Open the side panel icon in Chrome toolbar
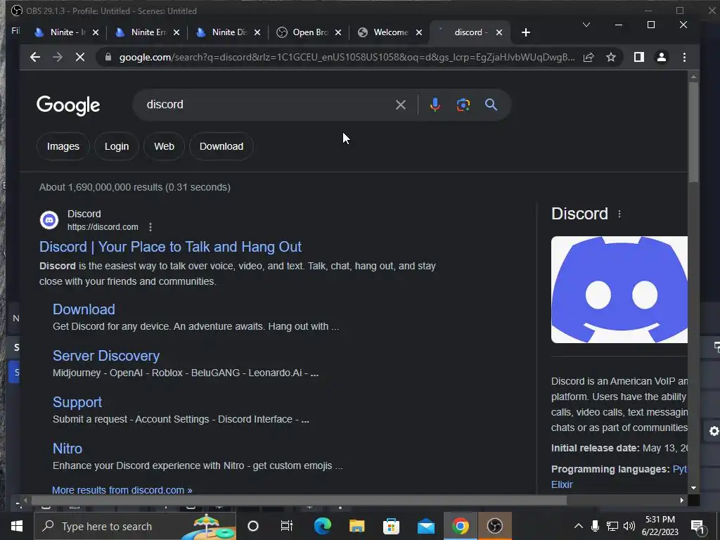This screenshot has height=540, width=720. point(638,57)
